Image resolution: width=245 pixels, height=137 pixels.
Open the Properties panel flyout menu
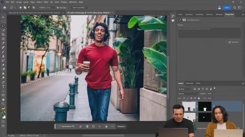coord(243,14)
